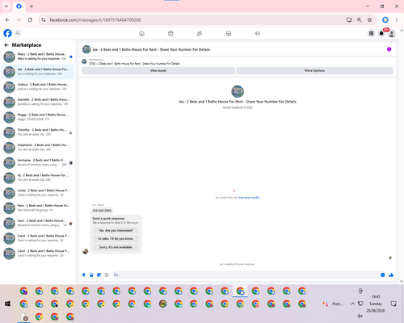Open the Video tab icon in top navigation
The height and width of the screenshot is (323, 404).
click(170, 33)
